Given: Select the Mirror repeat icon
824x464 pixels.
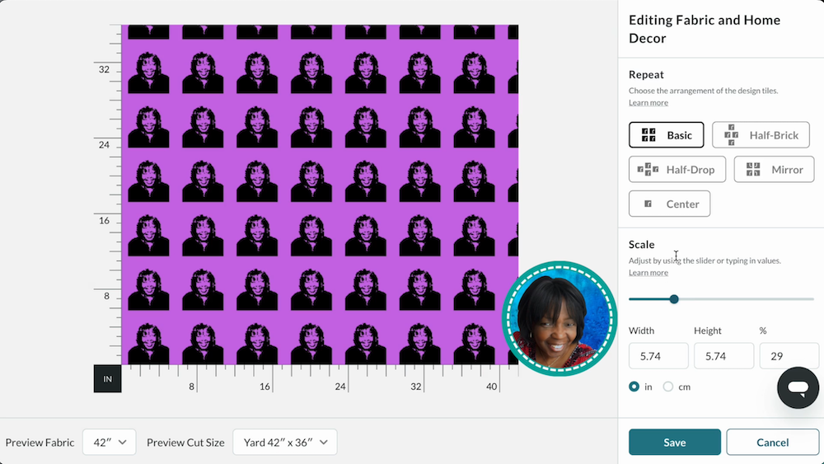Looking at the screenshot, I should click(753, 169).
